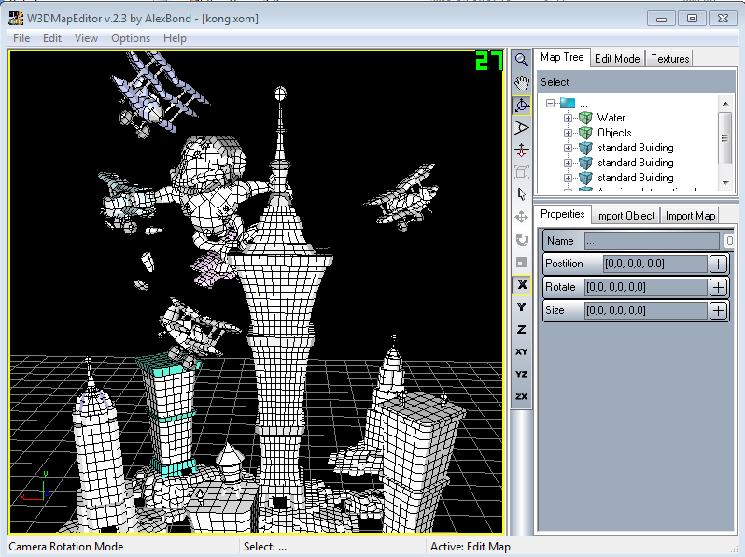This screenshot has height=557, width=745.
Task: Click the Name input field
Action: pyautogui.click(x=654, y=240)
